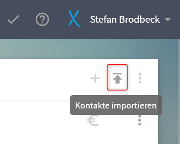Click the Kontakte importieren upload arrow icon
Screen dimensions: 180x144
tap(117, 78)
